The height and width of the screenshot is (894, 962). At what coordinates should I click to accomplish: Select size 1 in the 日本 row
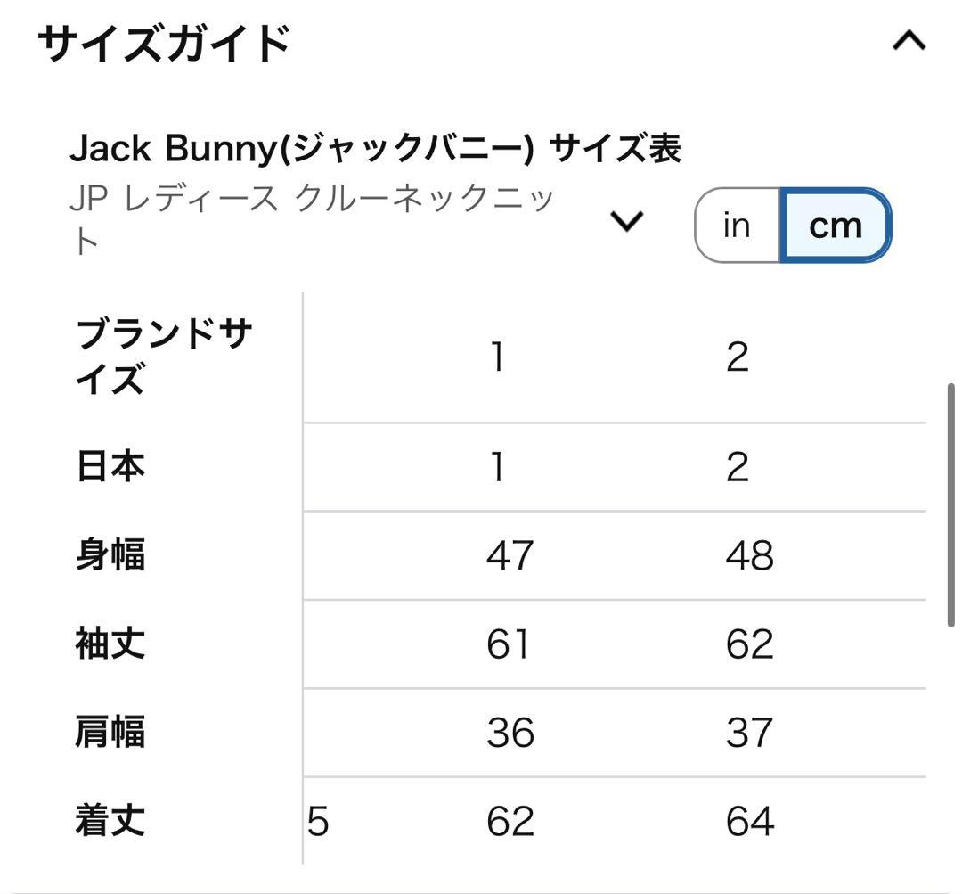coord(496,466)
